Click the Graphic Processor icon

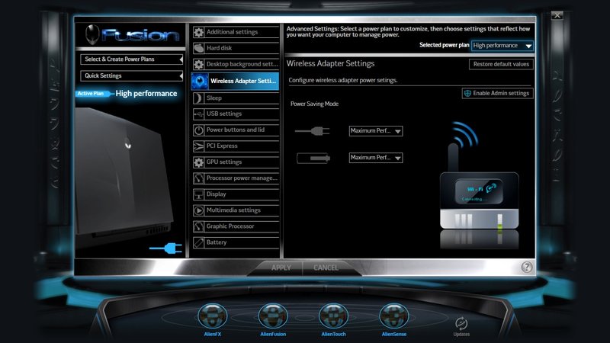(x=198, y=226)
